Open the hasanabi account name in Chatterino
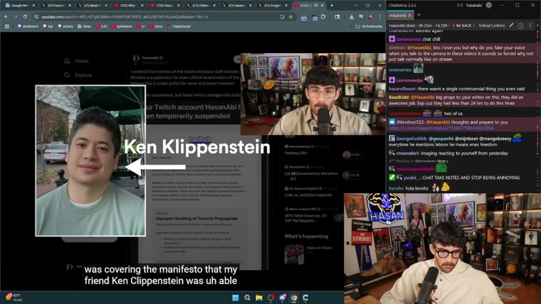Image resolution: width=541 pixels, height=304 pixels. [x=474, y=5]
